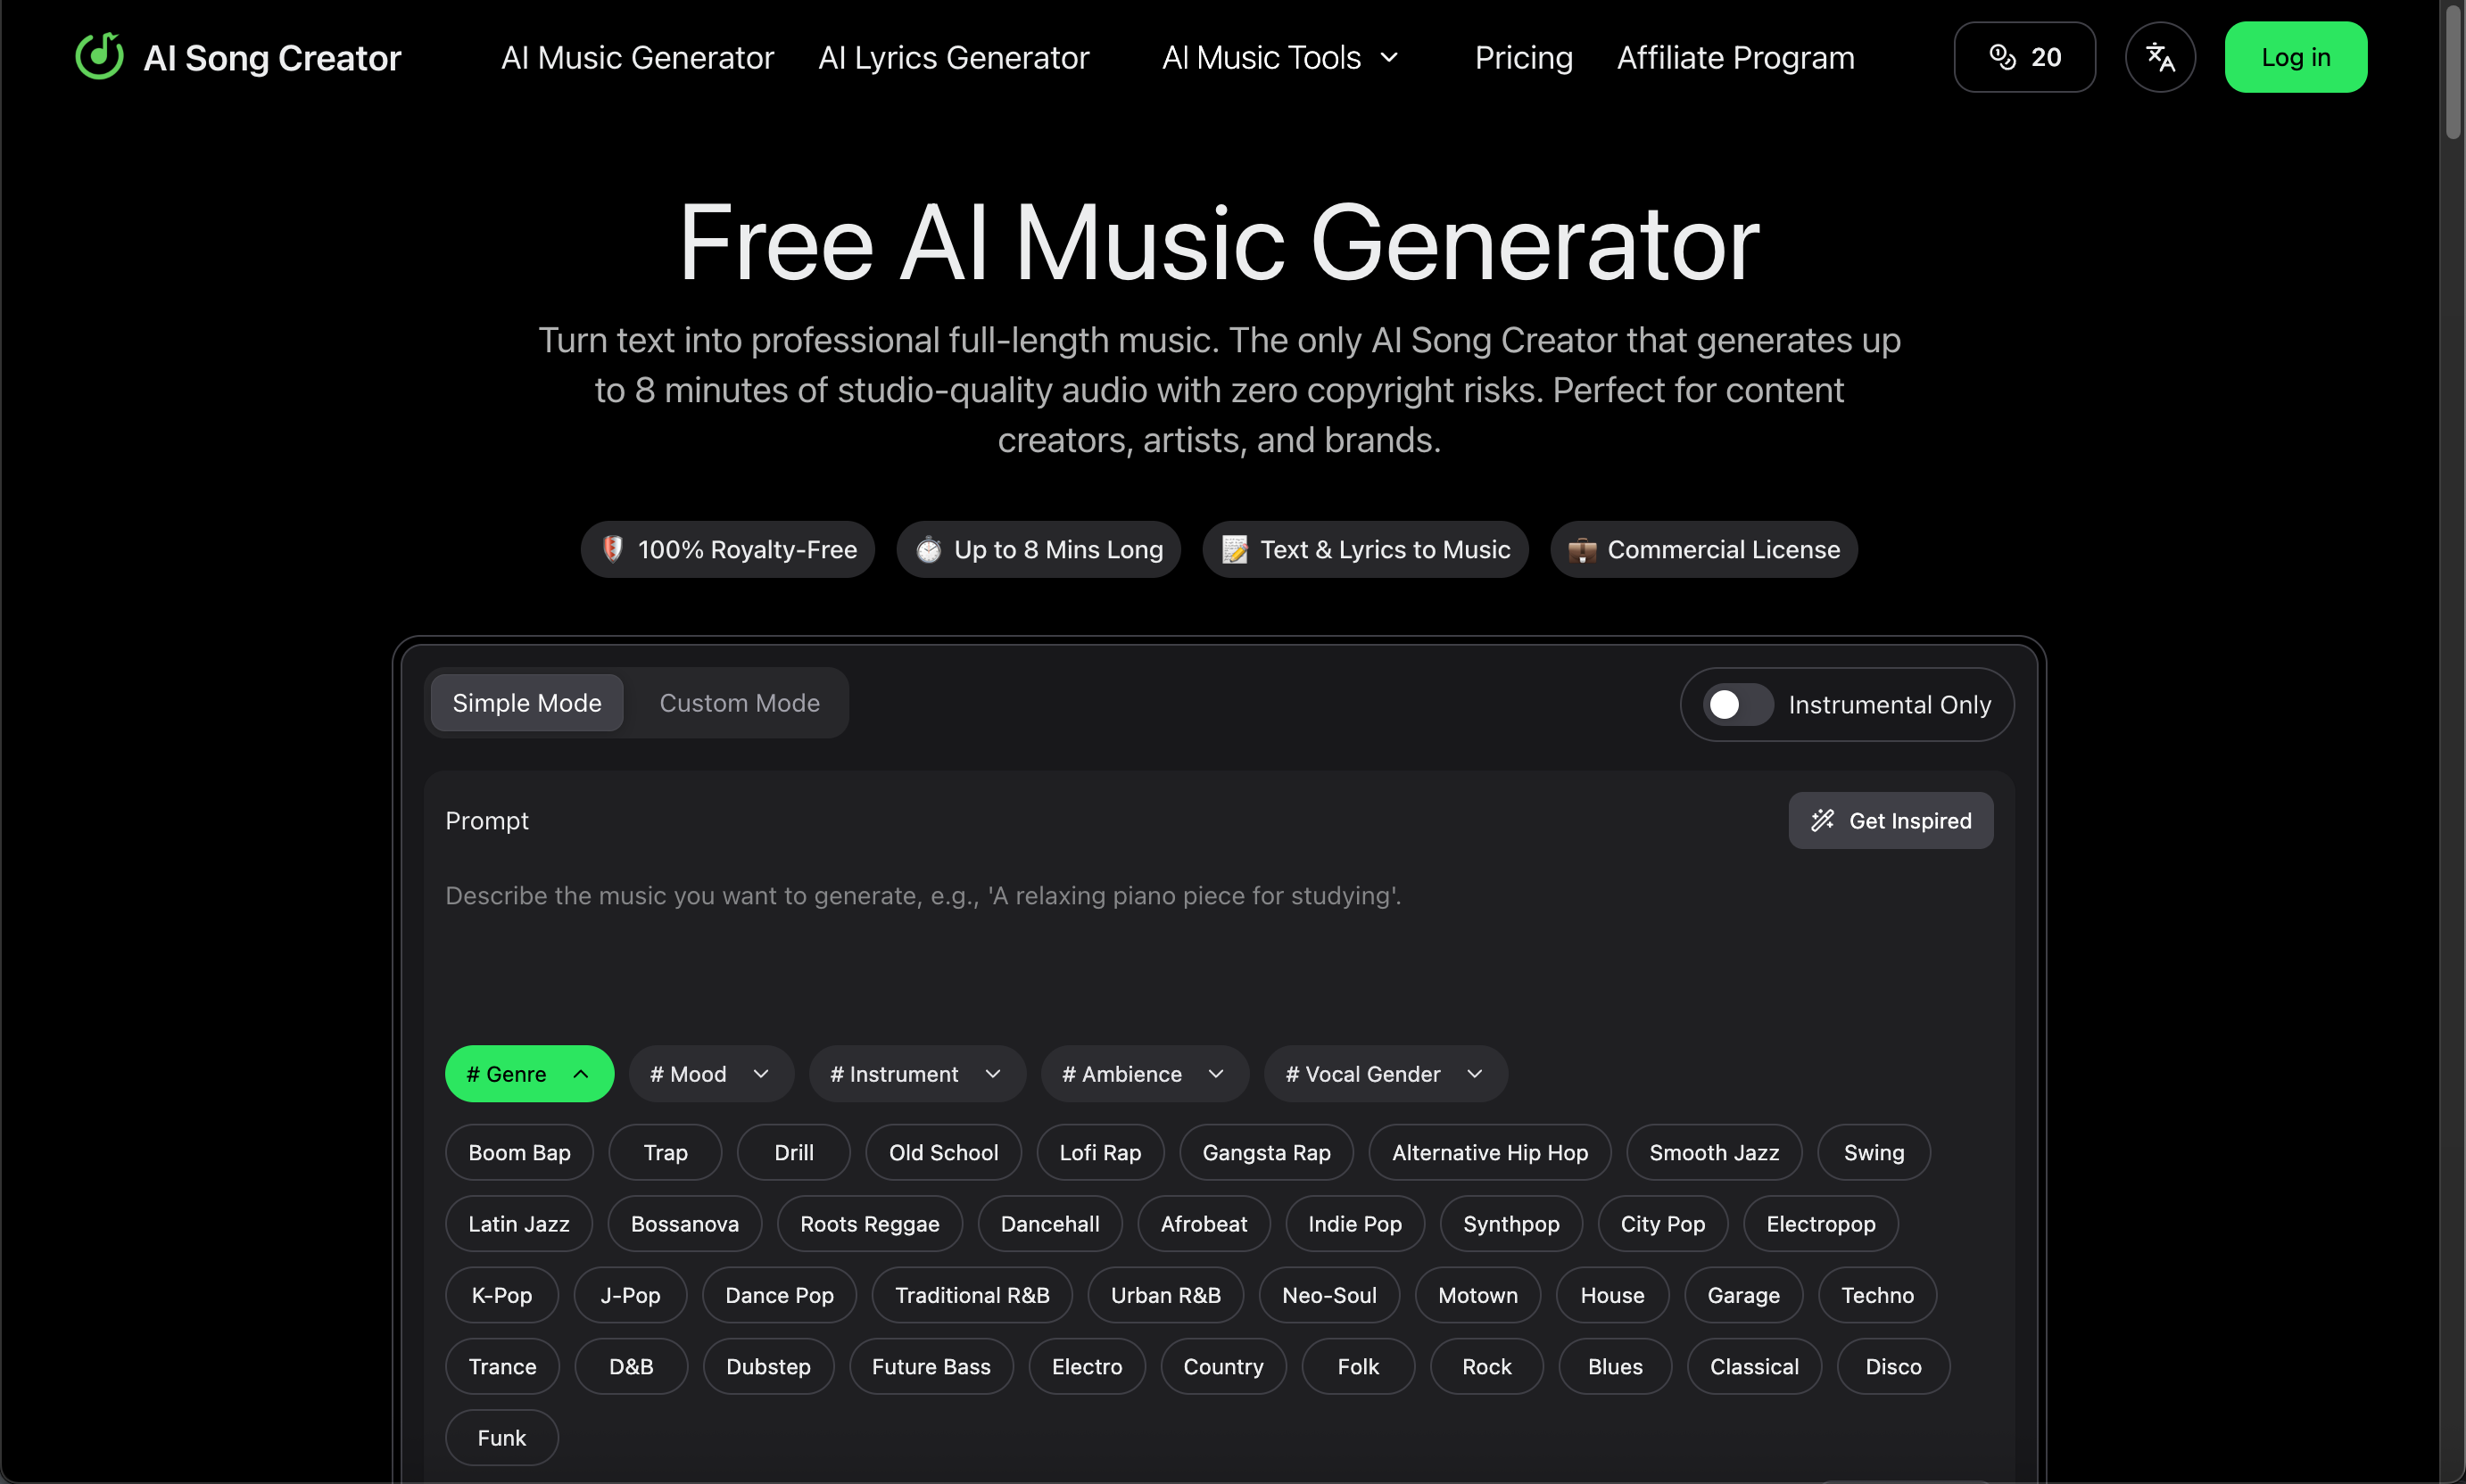
Task: Collapse the # Genre tag dropdown
Action: (x=529, y=1073)
